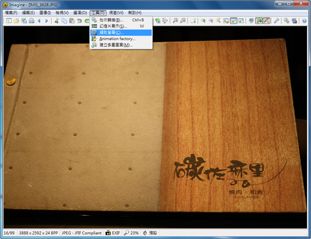Close the 工具(T) menu
The image size is (311, 239).
pos(98,13)
